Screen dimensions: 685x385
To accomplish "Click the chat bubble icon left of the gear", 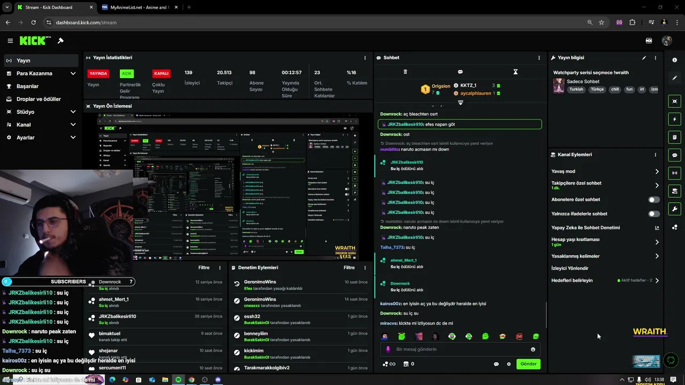I will 496,364.
